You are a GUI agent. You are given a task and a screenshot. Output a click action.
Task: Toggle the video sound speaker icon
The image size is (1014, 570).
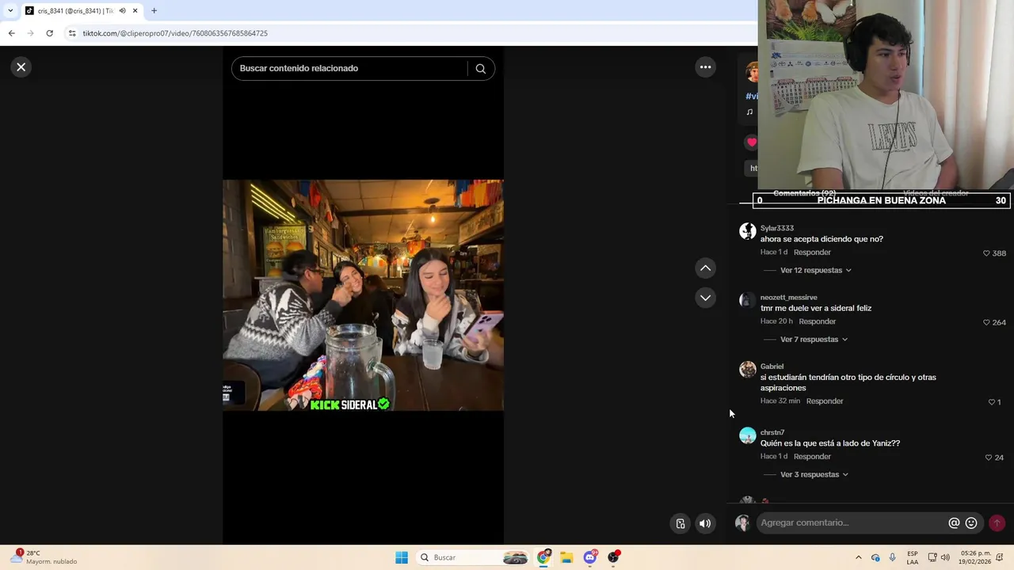coord(705,523)
